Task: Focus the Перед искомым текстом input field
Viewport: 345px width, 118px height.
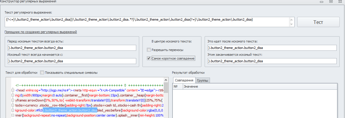Action: click(x=72, y=48)
